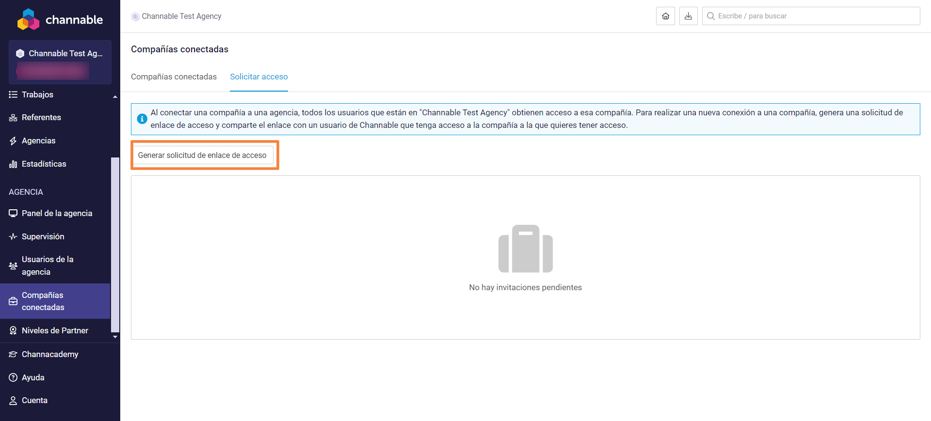The image size is (931, 421).
Task: Click the breadcrumb agency icon in header
Action: click(x=135, y=16)
